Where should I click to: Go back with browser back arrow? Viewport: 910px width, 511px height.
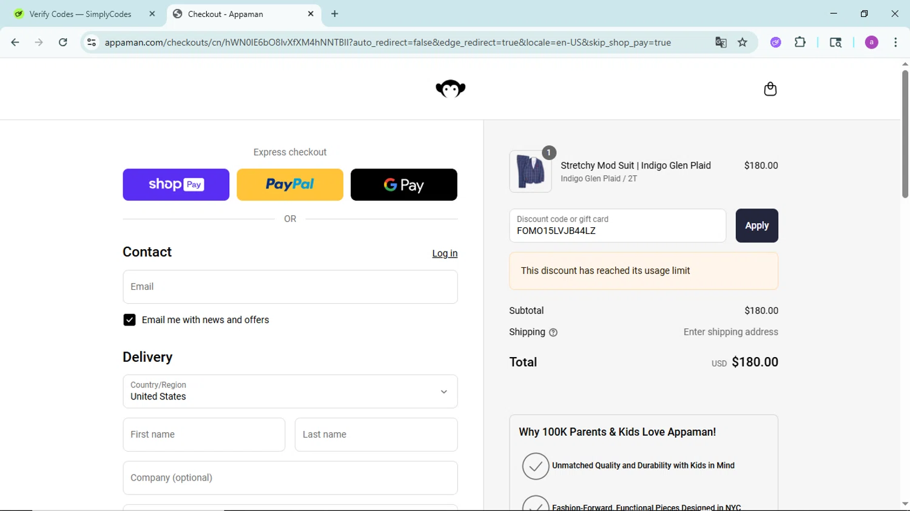[15, 42]
